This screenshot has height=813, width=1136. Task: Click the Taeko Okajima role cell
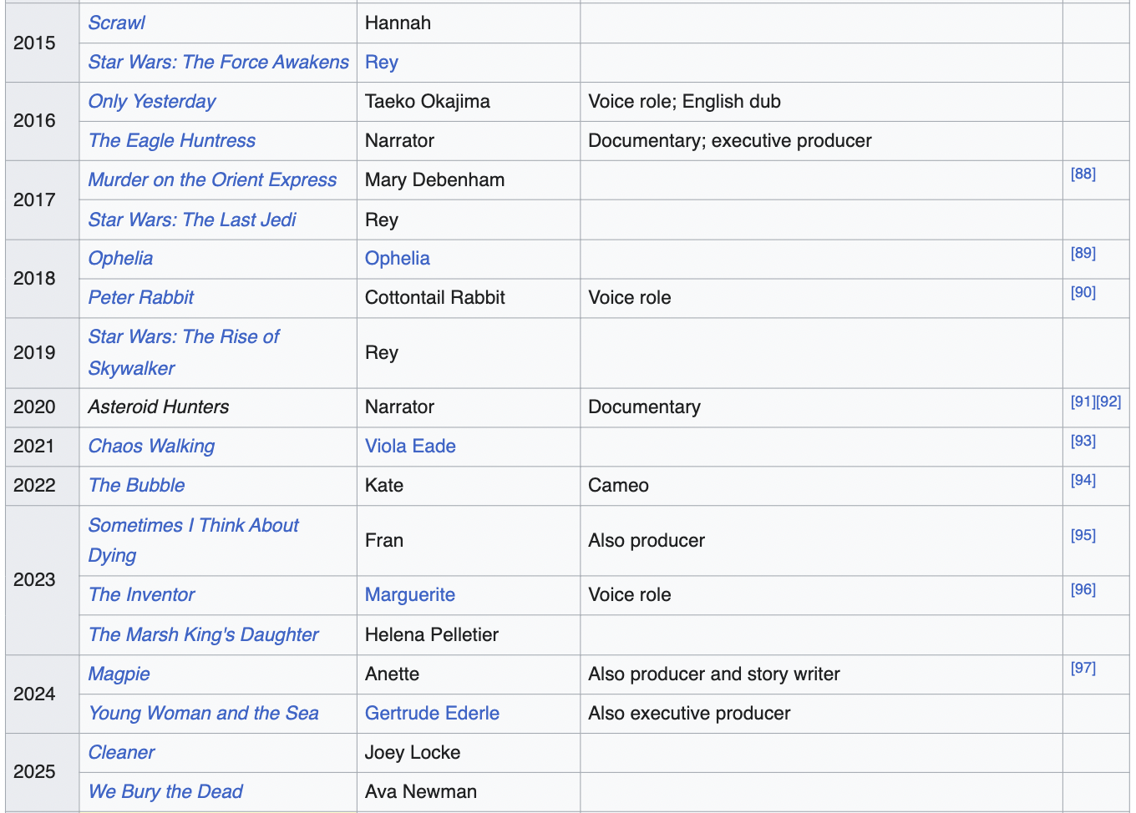(x=469, y=102)
